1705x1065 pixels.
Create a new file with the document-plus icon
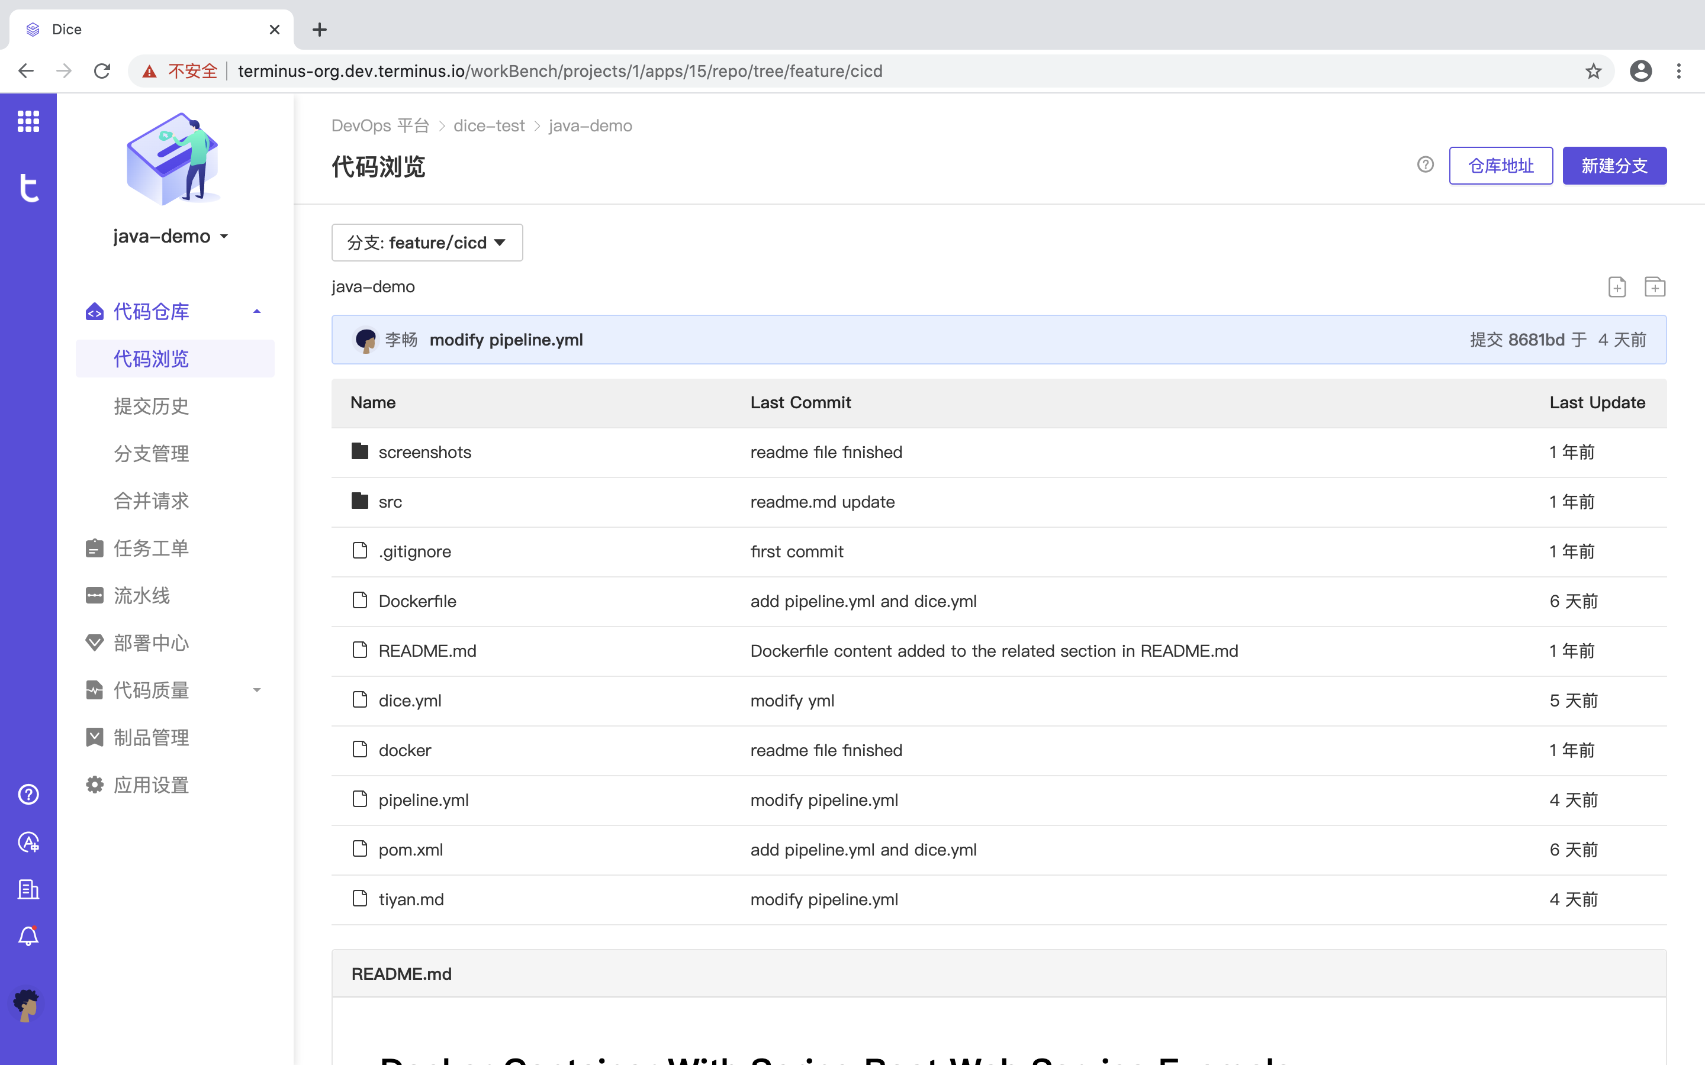1616,286
